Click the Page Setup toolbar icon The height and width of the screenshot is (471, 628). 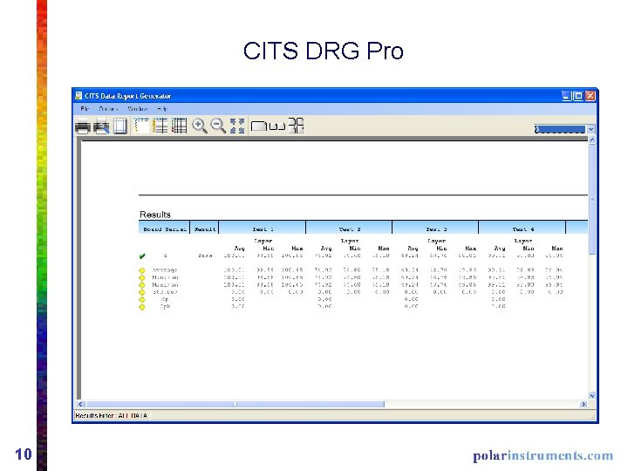(119, 126)
